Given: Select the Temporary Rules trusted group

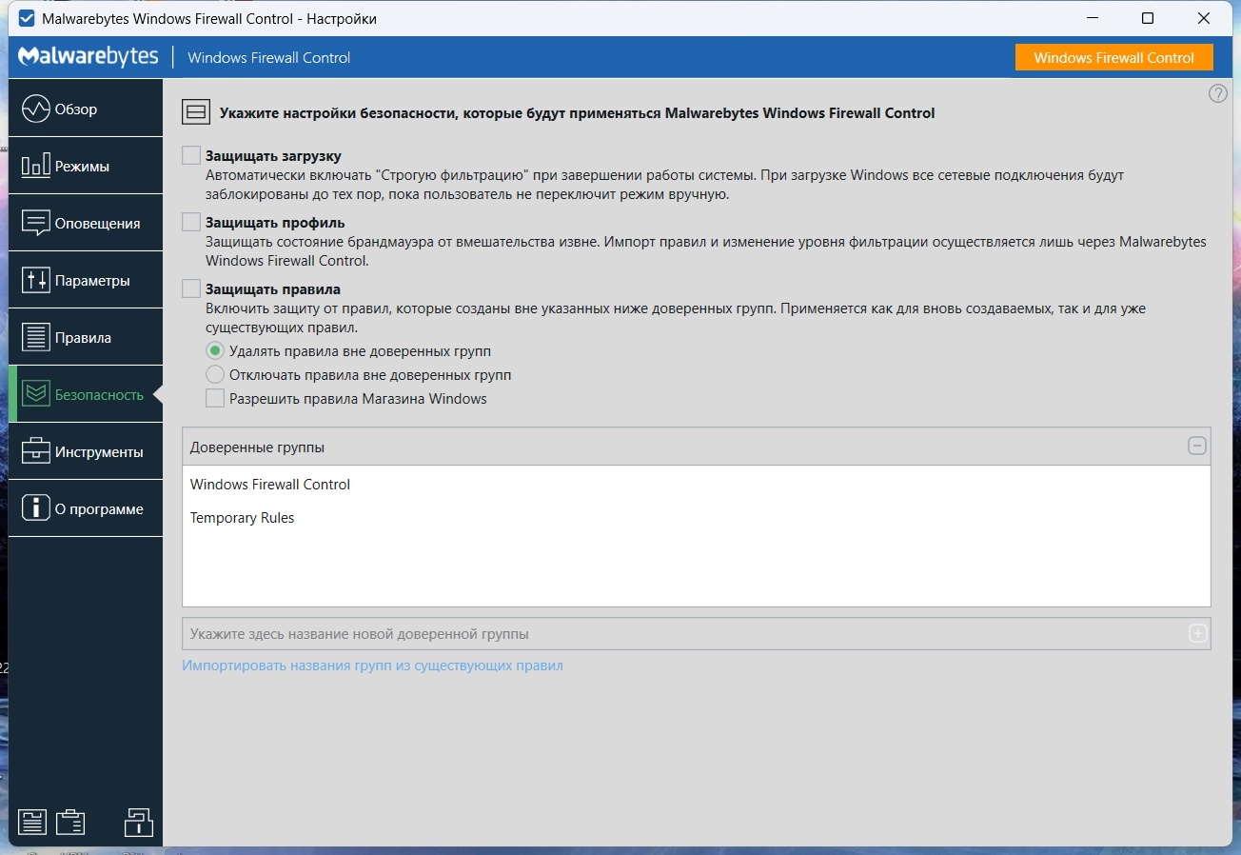Looking at the screenshot, I should click(696, 518).
